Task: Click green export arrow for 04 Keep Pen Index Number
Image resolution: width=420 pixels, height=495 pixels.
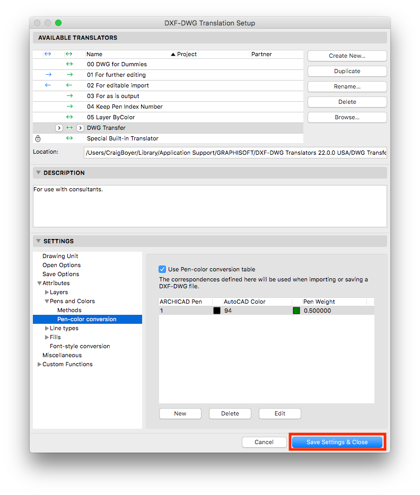Action: click(69, 107)
